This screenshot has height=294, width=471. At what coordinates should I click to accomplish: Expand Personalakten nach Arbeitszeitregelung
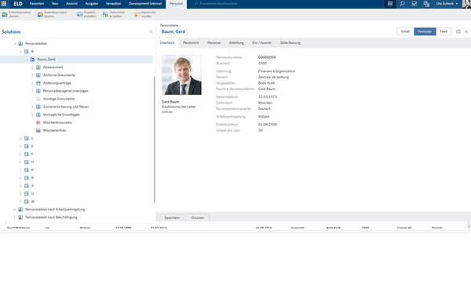pyautogui.click(x=14, y=209)
